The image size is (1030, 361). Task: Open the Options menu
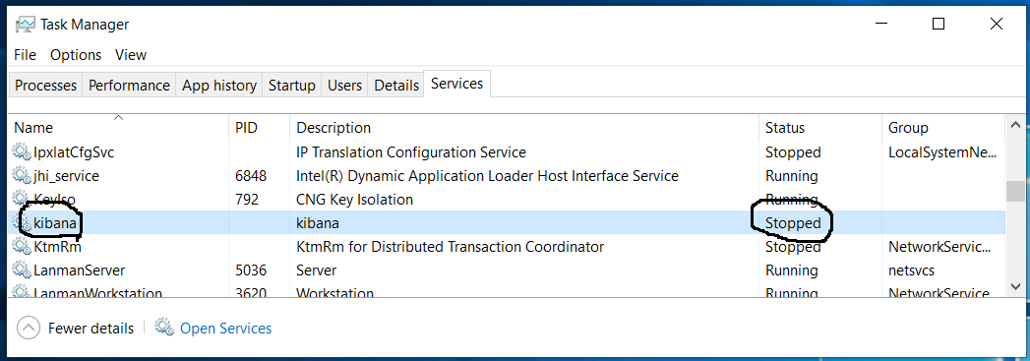pos(76,55)
